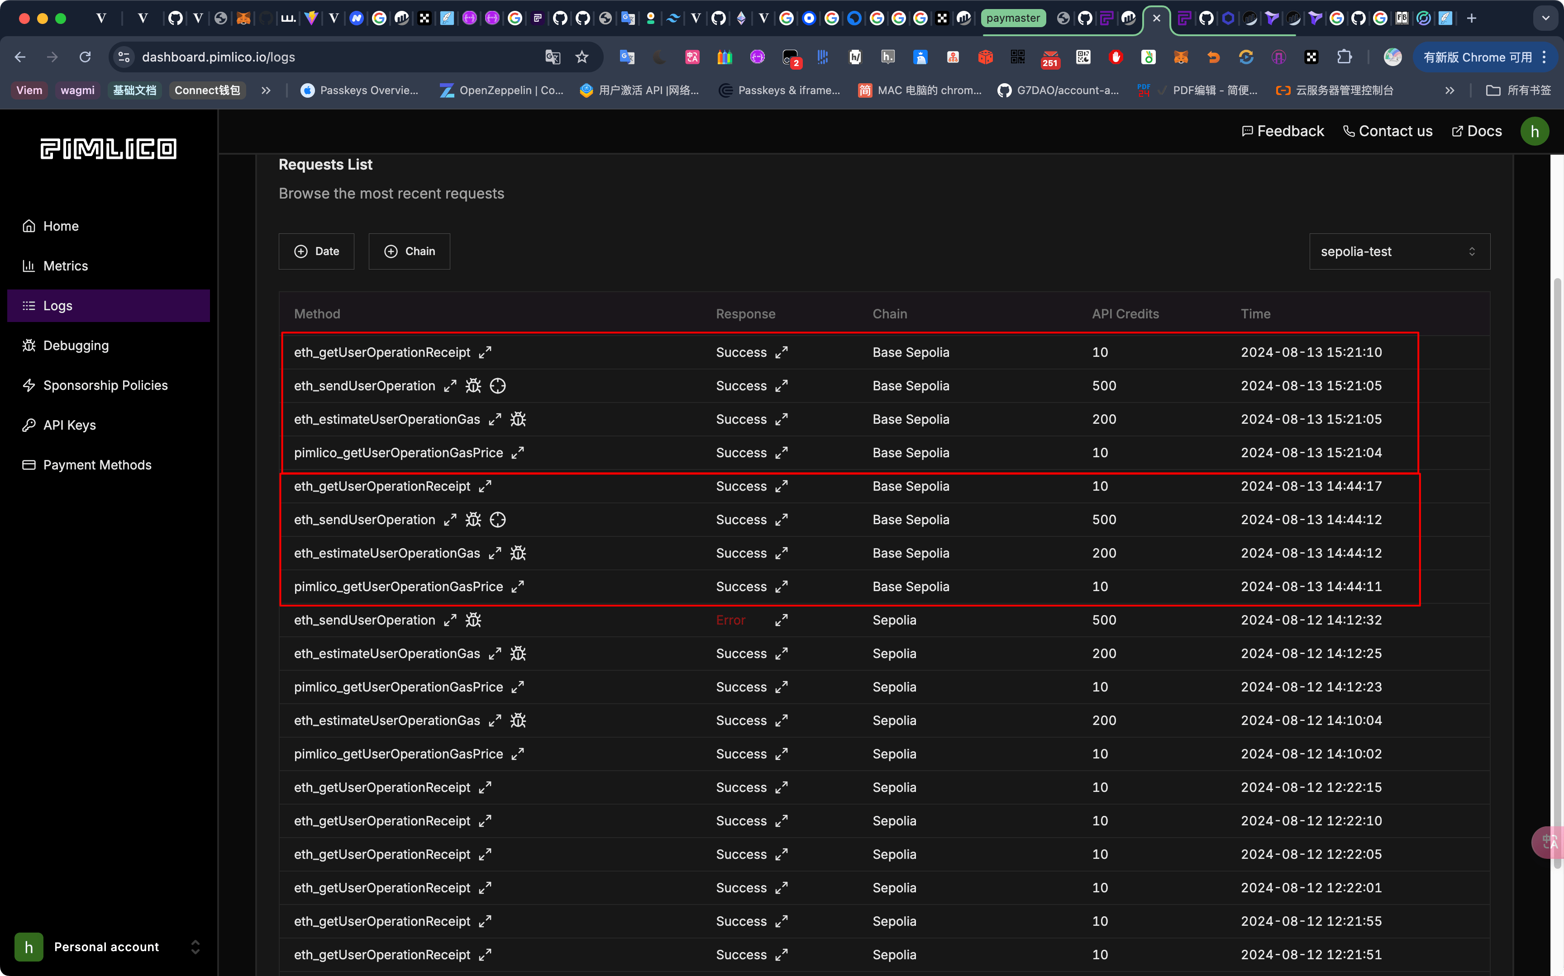
Task: Open the translate page icon in address bar
Action: click(553, 57)
